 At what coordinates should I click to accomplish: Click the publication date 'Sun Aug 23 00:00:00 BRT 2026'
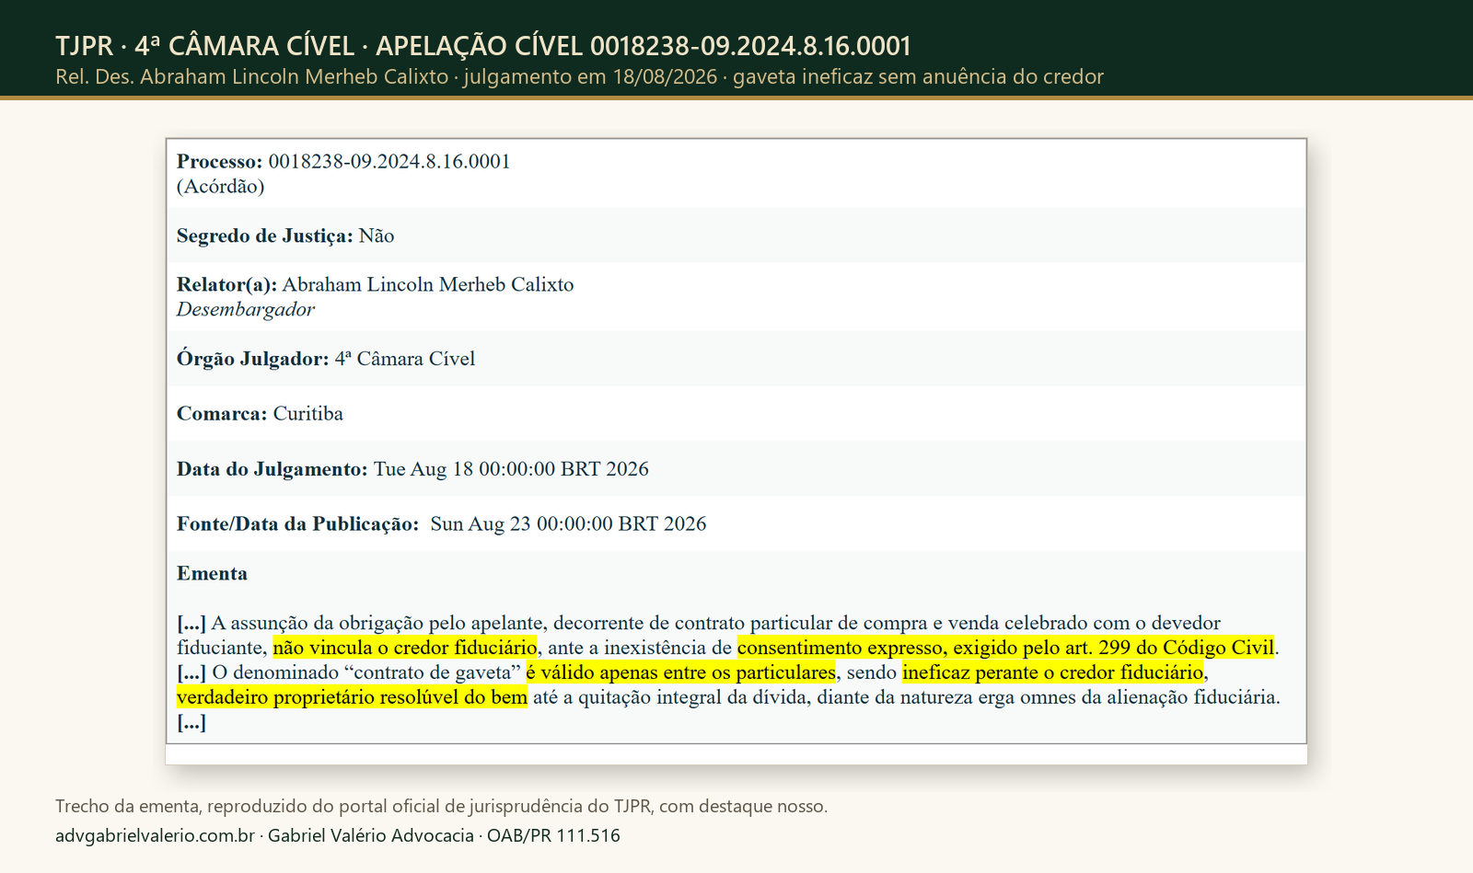pyautogui.click(x=568, y=524)
